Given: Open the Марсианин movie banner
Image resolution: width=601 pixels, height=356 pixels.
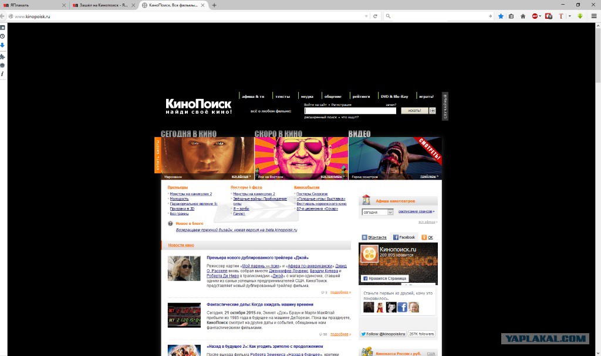Looking at the screenshot, I should click(x=207, y=158).
